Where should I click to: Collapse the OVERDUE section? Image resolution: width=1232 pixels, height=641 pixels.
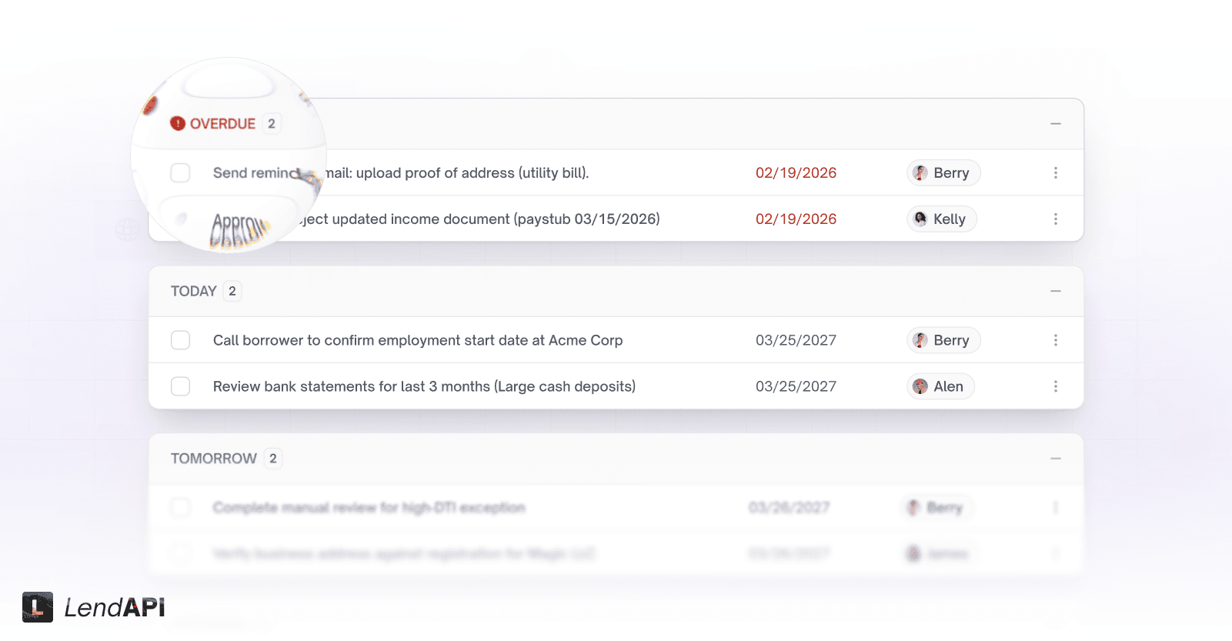coord(1056,123)
